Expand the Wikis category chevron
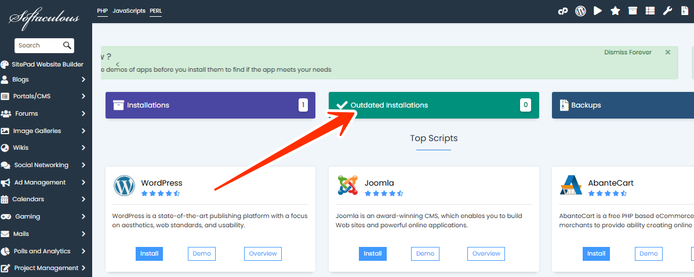 (x=83, y=147)
